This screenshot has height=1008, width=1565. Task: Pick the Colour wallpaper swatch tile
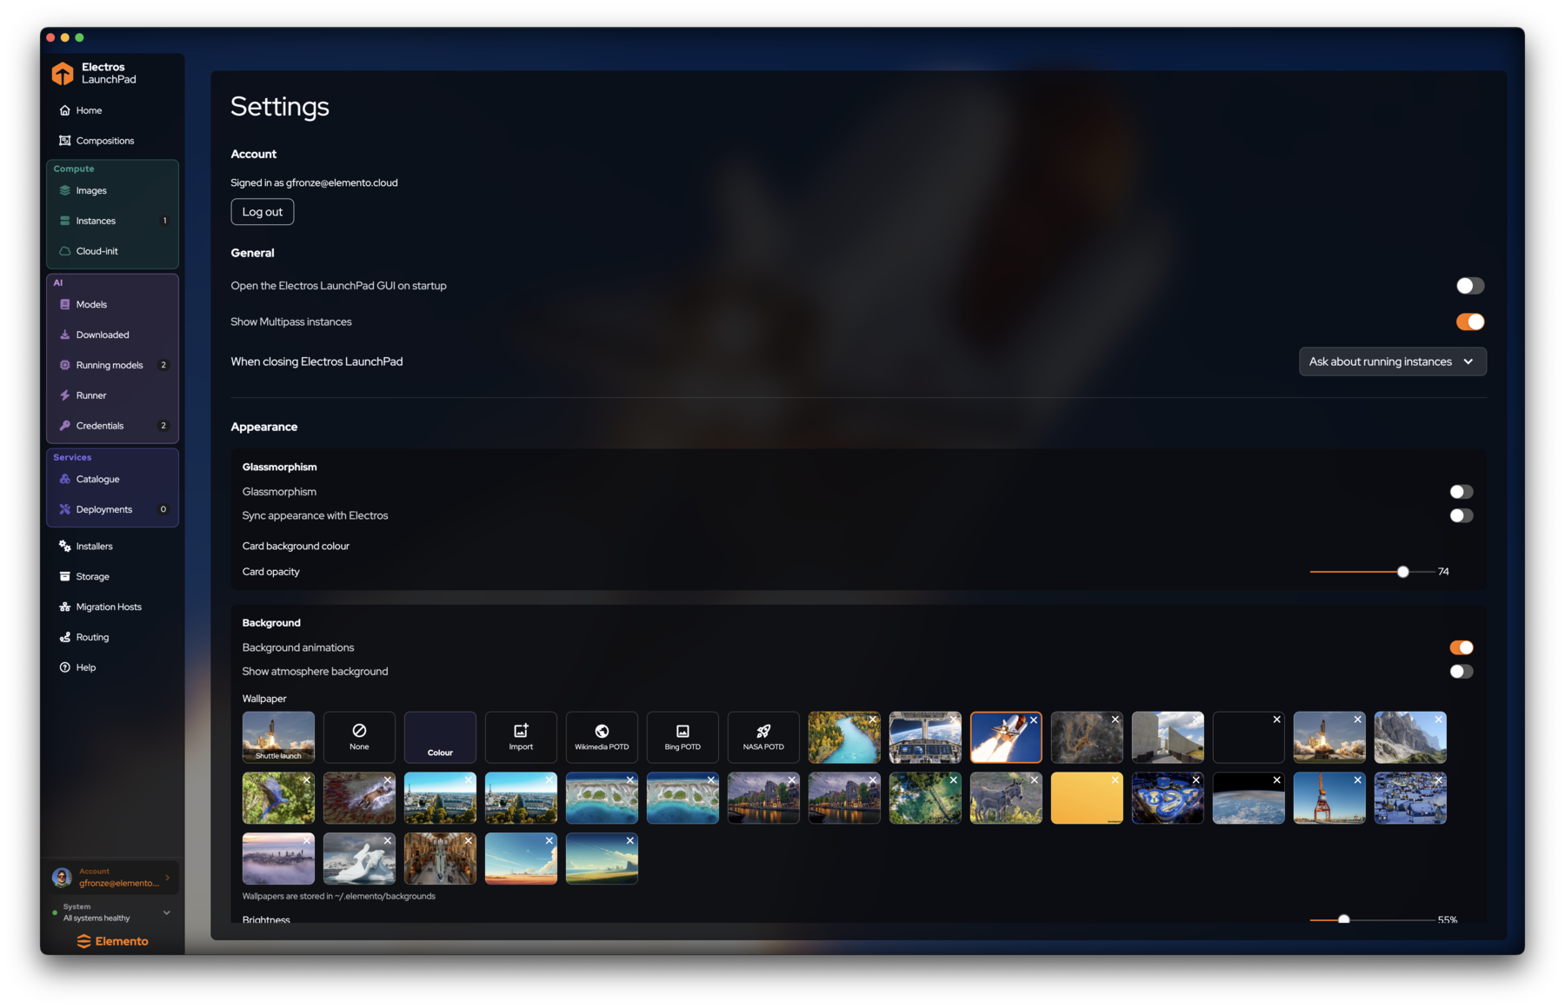(x=440, y=737)
